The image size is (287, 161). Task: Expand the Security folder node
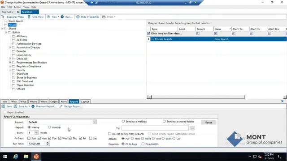coord(10,70)
